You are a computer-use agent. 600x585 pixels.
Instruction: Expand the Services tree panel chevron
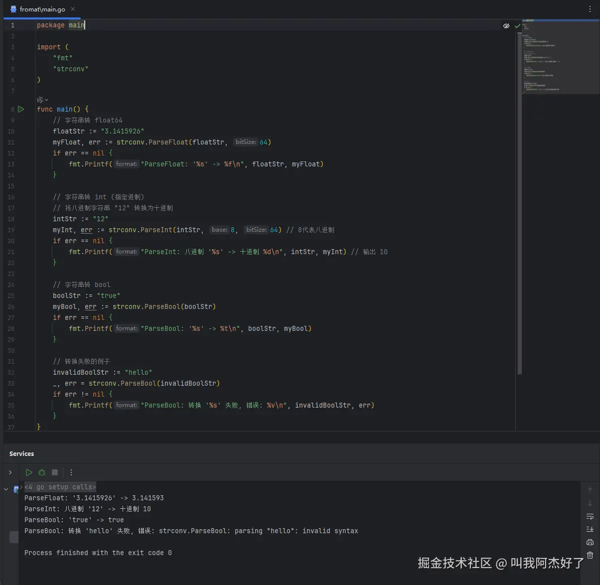[x=10, y=472]
